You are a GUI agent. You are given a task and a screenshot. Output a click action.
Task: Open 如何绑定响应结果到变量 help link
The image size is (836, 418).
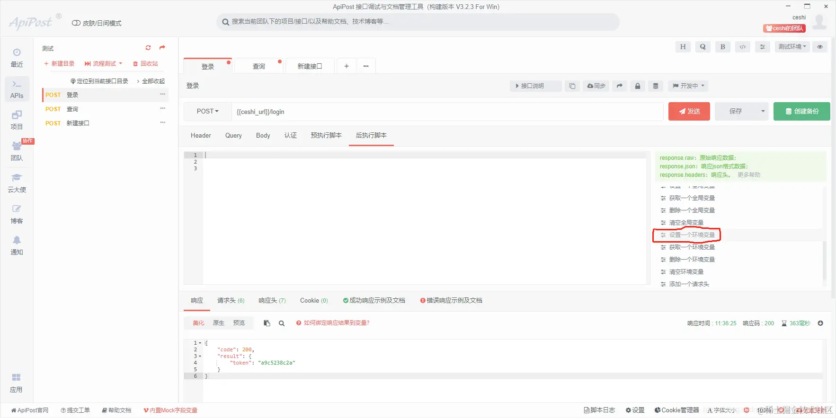tap(333, 323)
